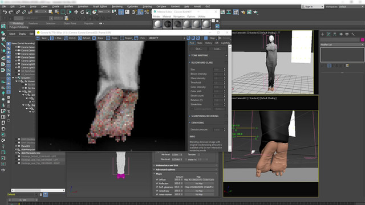The width and height of the screenshot is (365, 205).
Task: Click the Select by Name icon
Action: (x=56, y=12)
